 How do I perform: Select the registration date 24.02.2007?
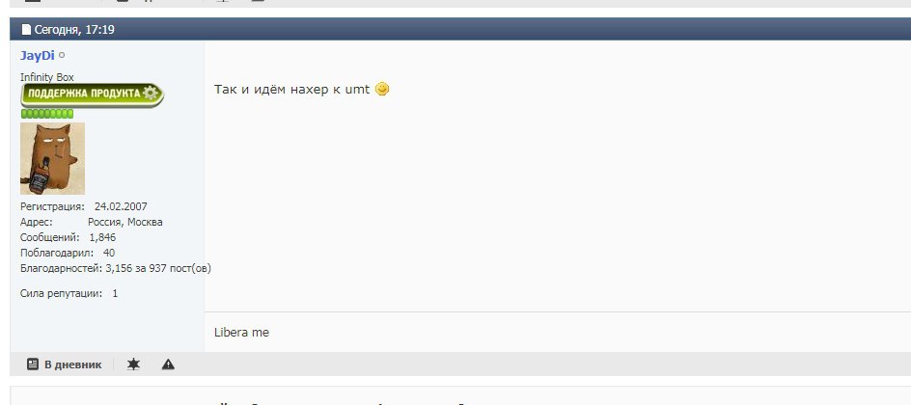click(121, 206)
